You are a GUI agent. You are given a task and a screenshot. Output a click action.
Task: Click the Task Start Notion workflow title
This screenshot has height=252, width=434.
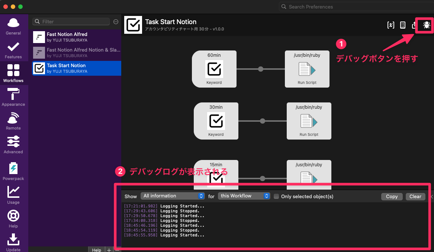(x=171, y=22)
